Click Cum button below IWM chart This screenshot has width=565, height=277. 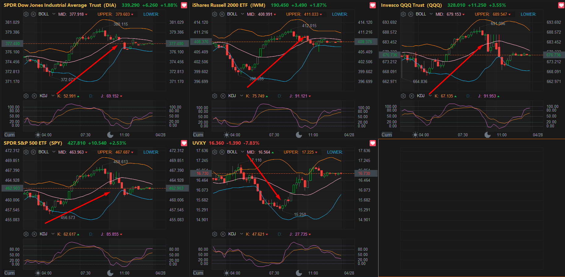point(198,135)
